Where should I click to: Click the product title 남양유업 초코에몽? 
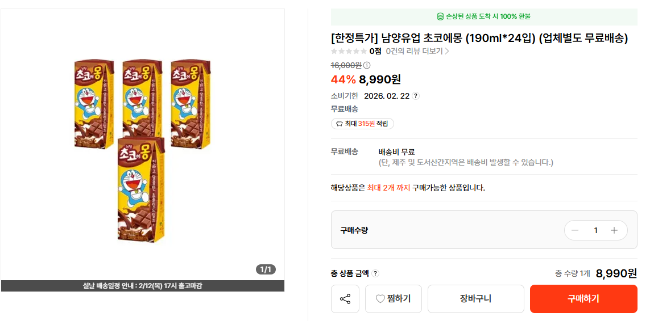[x=479, y=38]
